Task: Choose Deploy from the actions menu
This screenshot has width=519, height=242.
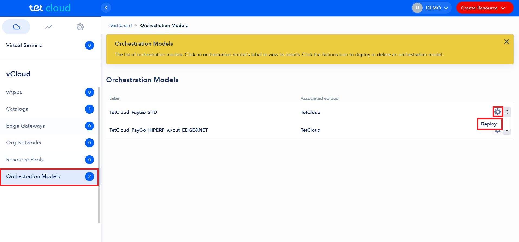Action: click(x=489, y=124)
